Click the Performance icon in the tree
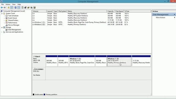 click(7, 23)
